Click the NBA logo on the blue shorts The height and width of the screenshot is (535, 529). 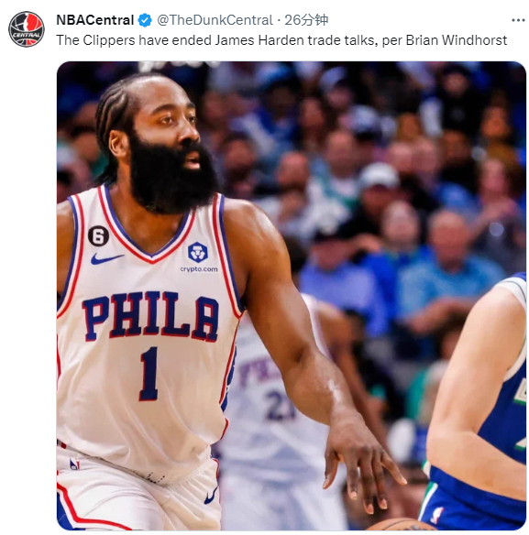point(437,515)
